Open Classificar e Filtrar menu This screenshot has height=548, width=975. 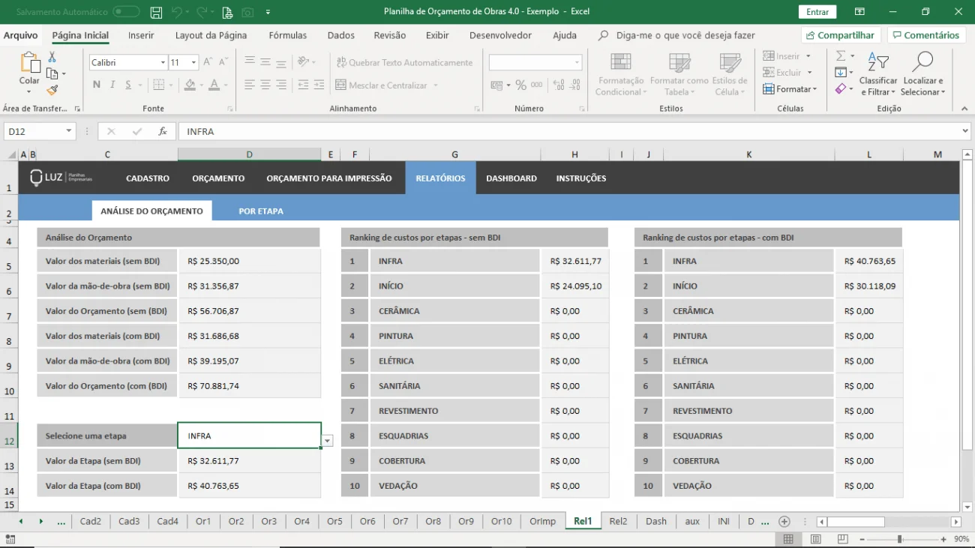tap(878, 73)
